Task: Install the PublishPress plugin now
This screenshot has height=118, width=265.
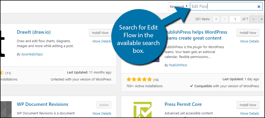Action: coord(248,33)
